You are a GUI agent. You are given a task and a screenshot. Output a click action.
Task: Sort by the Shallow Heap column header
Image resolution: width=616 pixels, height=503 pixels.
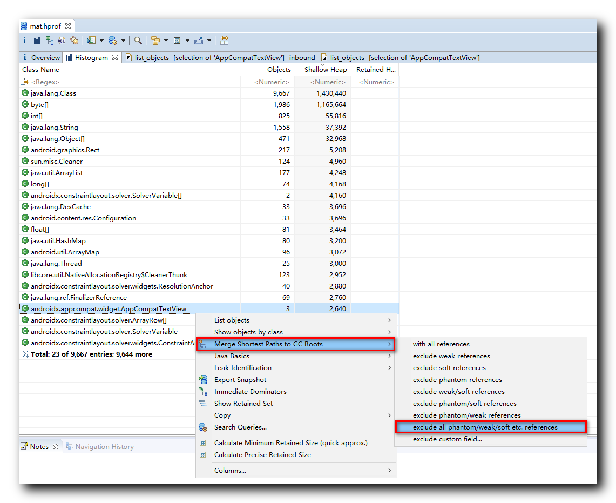[x=322, y=69]
